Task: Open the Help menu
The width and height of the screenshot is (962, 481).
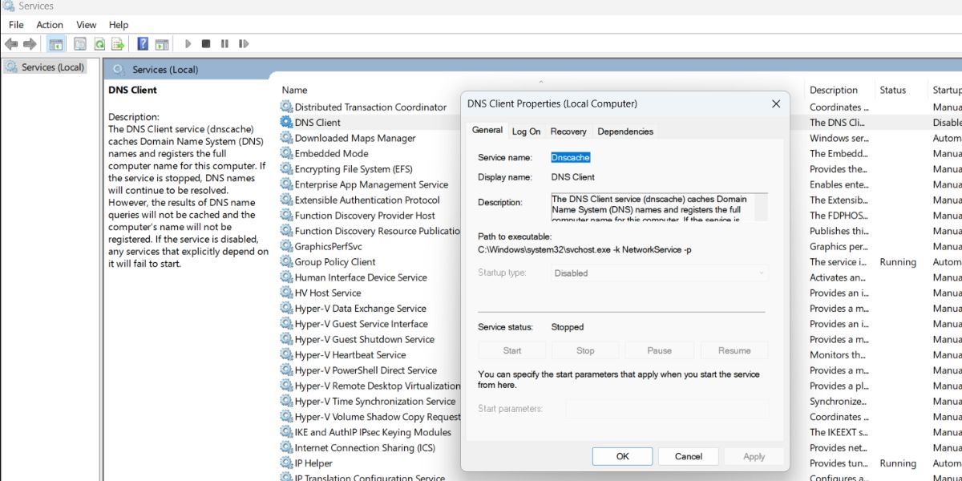Action: click(119, 25)
